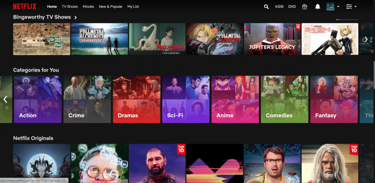Open the surprised man with glasses Original

pyautogui.click(x=273, y=163)
